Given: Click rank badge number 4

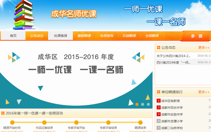Looking at the screenshot, I should pos(159,121).
